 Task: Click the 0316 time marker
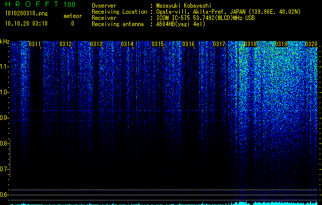pyautogui.click(x=188, y=44)
